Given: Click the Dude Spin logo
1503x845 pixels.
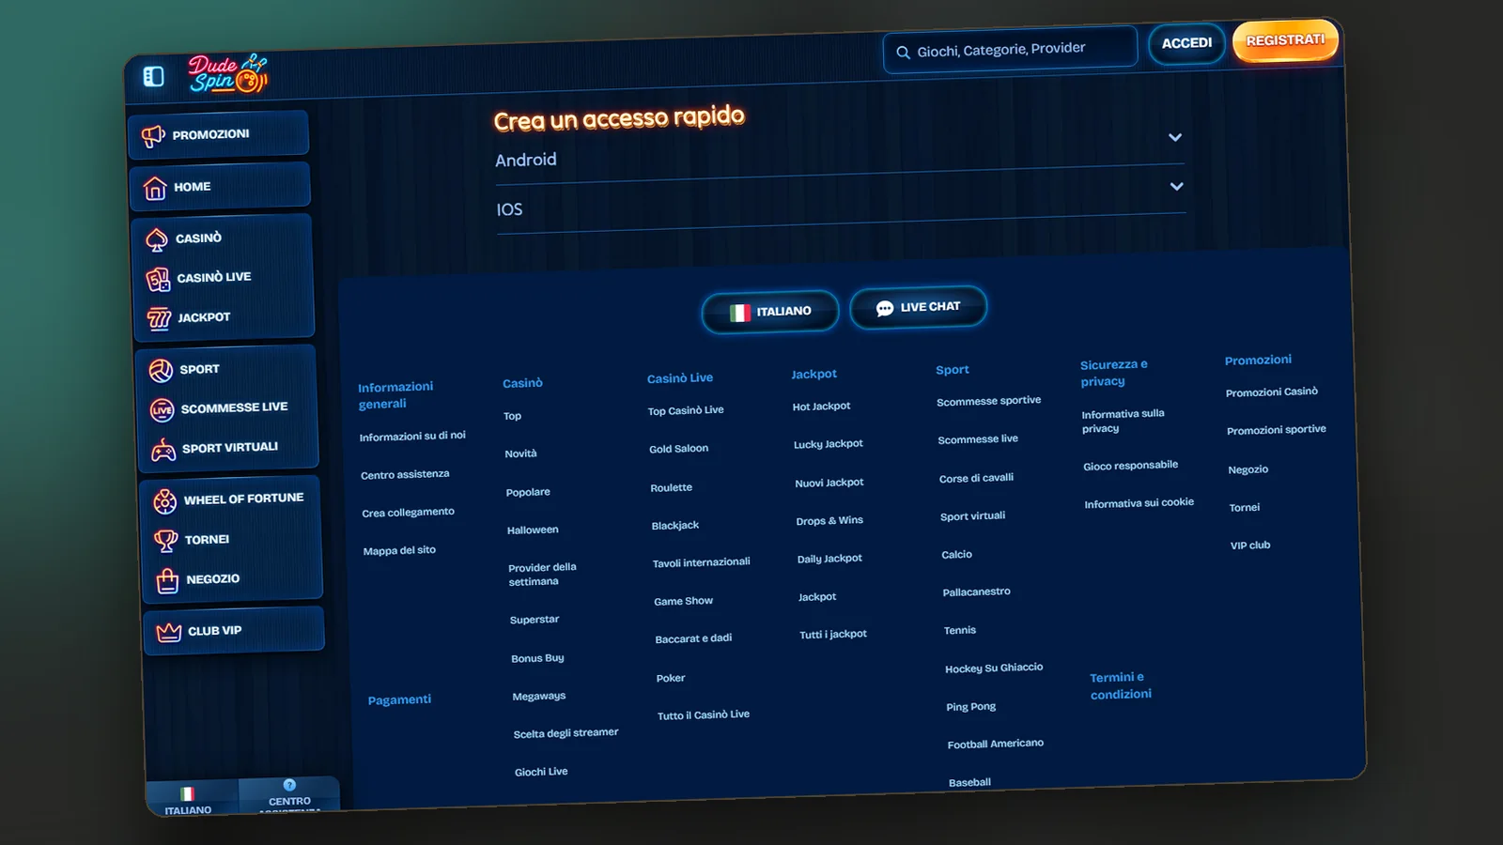Looking at the screenshot, I should pyautogui.click(x=227, y=74).
